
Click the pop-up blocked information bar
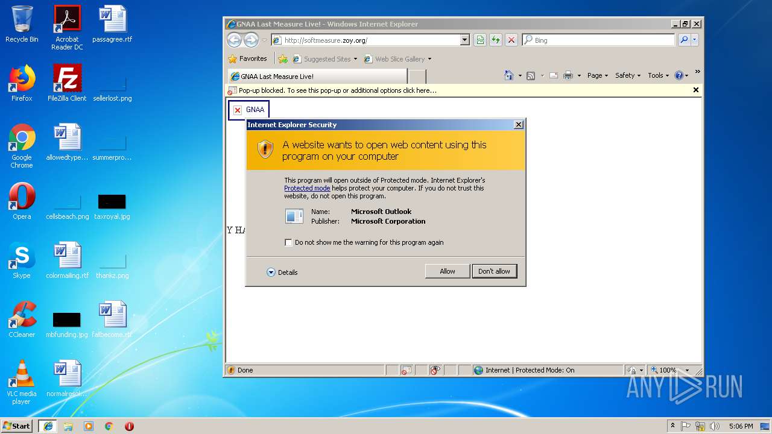(463, 90)
